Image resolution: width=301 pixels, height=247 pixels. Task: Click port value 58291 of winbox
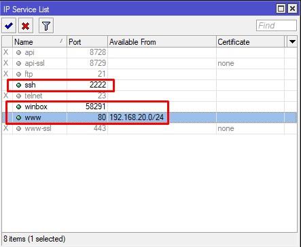[x=96, y=107]
